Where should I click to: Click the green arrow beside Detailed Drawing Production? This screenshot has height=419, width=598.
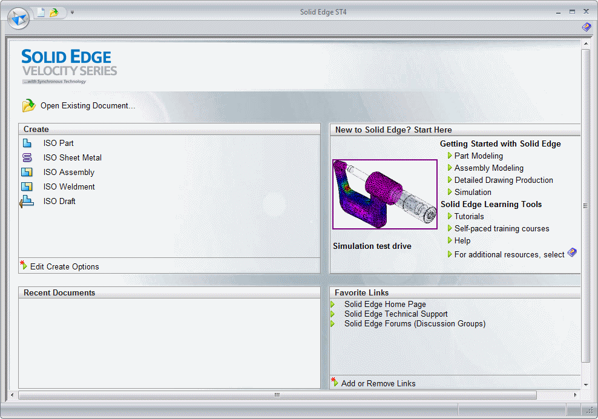[450, 180]
